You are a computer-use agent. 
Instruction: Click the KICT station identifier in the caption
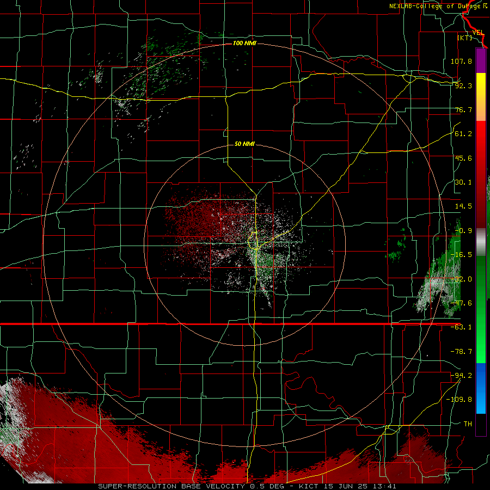(x=309, y=486)
